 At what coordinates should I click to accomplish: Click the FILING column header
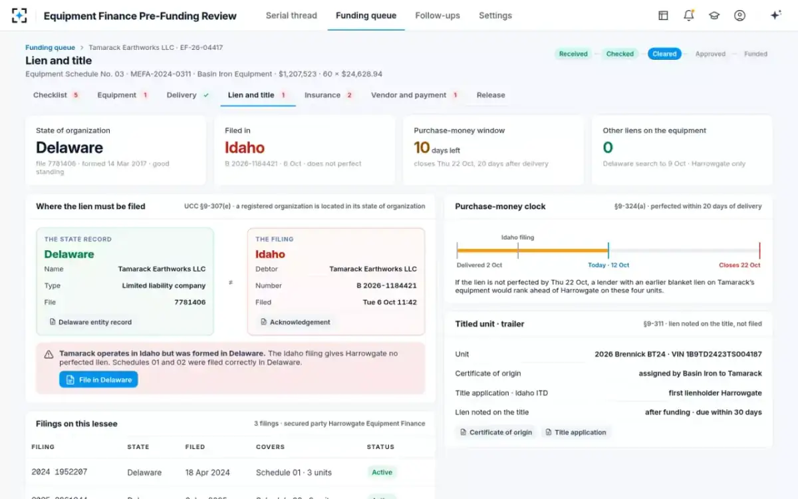pos(43,447)
